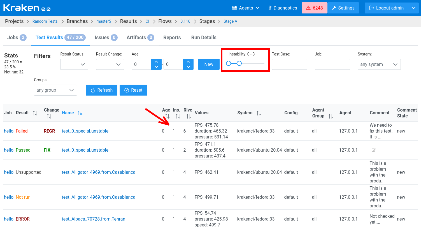This screenshot has height=227, width=421.
Task: Open hello job in the Failed row
Action: [x=9, y=131]
